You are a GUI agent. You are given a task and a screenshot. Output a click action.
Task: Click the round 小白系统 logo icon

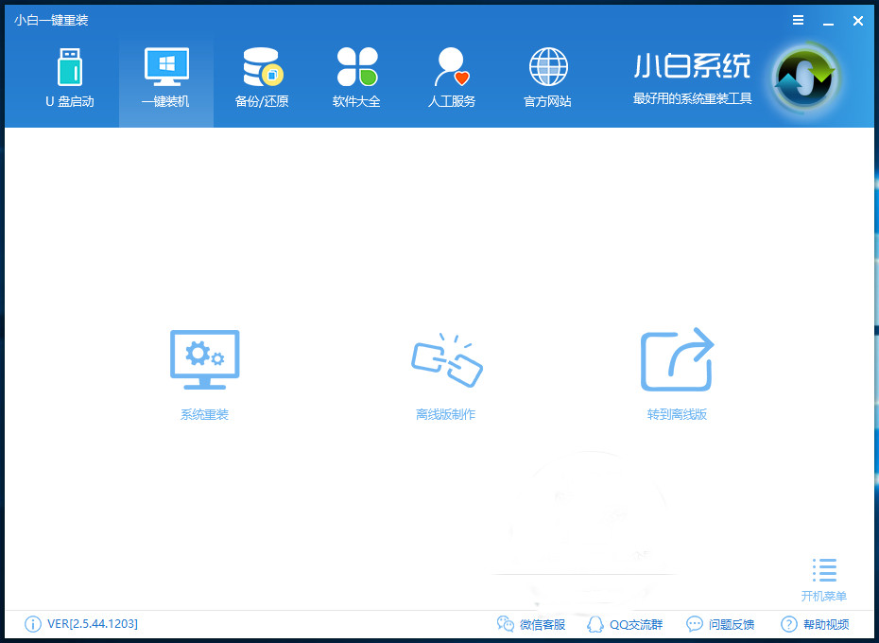point(805,78)
